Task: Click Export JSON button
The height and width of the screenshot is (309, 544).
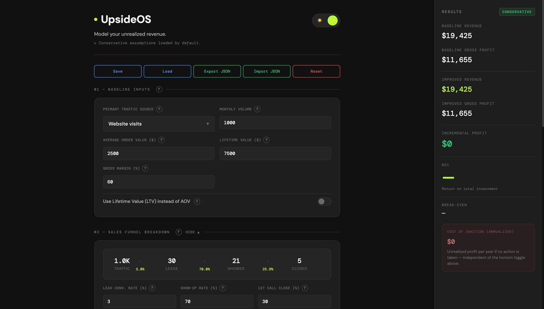Action: point(217,71)
